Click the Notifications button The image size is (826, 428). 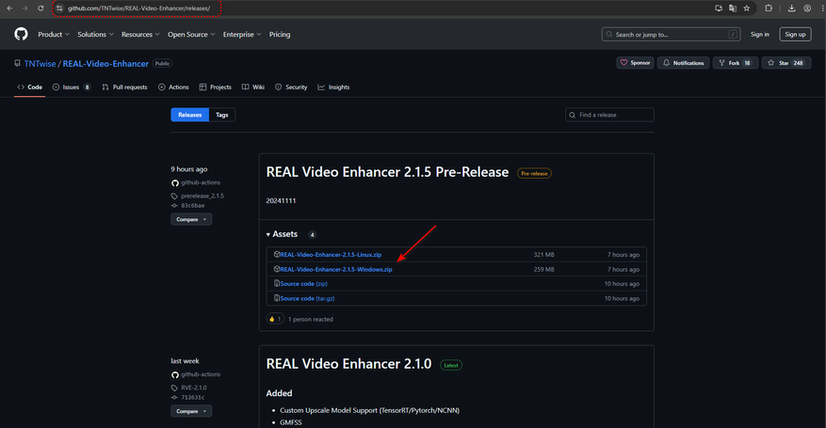(683, 63)
